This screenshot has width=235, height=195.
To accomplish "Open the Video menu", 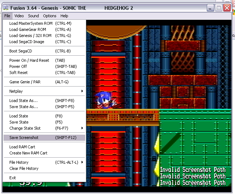I will [x=19, y=16].
